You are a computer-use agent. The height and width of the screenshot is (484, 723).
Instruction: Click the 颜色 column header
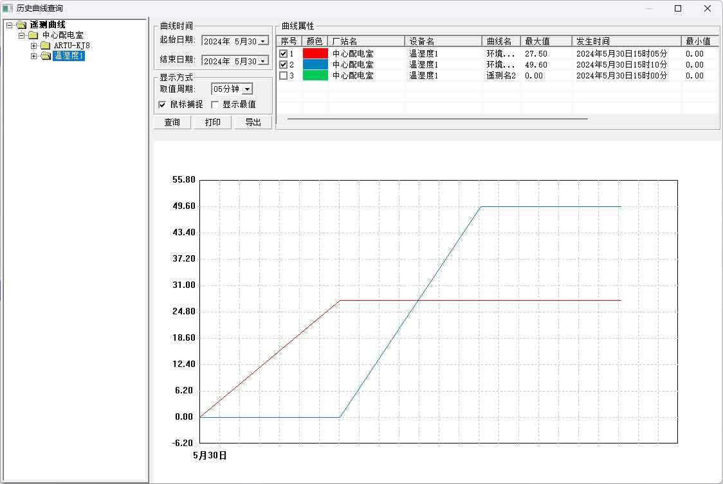pos(315,41)
